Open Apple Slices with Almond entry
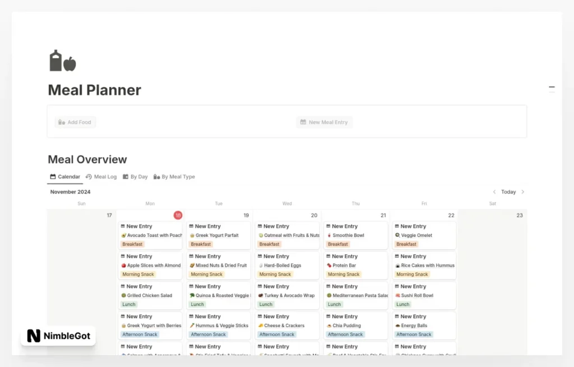Image resolution: width=574 pixels, height=367 pixels. (151, 265)
